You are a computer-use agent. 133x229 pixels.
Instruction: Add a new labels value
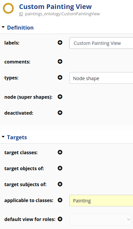tap(60, 43)
